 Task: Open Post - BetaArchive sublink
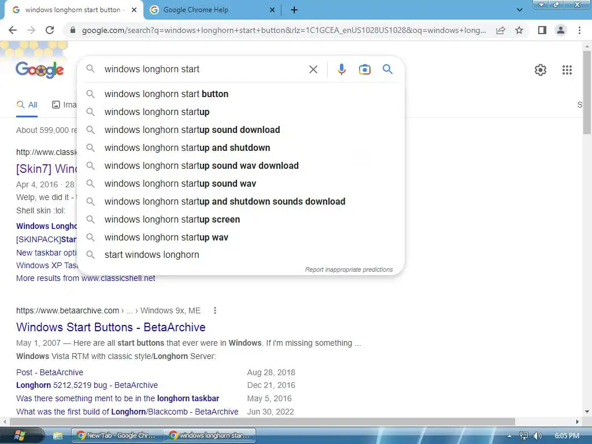coord(50,373)
